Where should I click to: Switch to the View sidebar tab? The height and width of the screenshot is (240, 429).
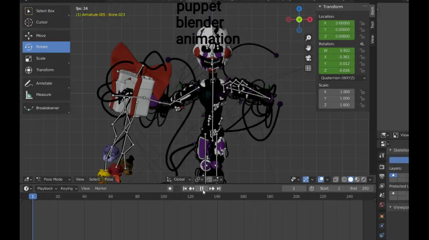click(372, 39)
